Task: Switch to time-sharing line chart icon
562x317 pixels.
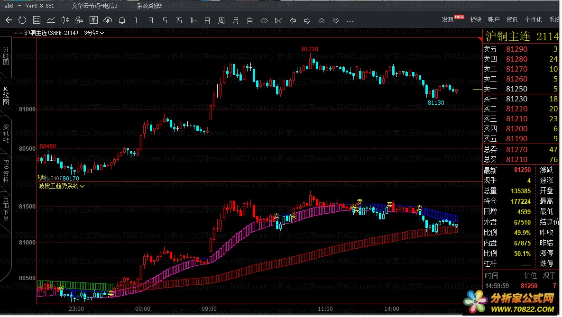Action: [51, 20]
